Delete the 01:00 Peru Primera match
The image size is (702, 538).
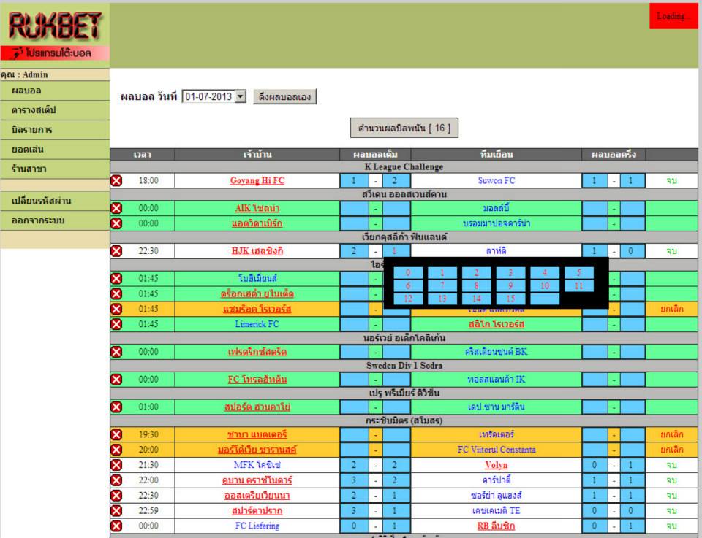coord(116,407)
